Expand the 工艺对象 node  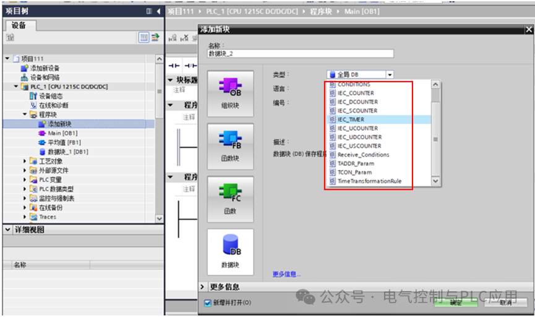(25, 161)
